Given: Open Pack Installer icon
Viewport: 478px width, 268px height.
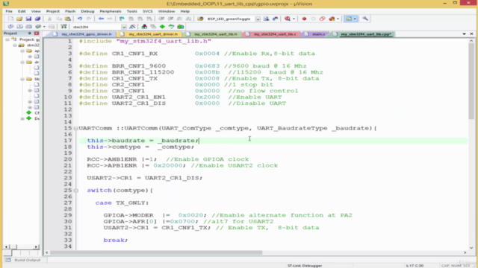Looking at the screenshot, I should [x=181, y=27].
